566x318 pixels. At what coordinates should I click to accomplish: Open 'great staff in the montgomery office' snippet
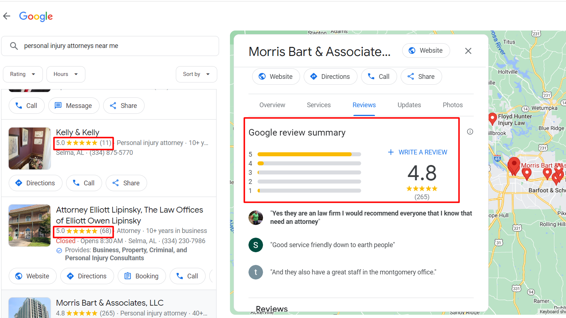(353, 272)
